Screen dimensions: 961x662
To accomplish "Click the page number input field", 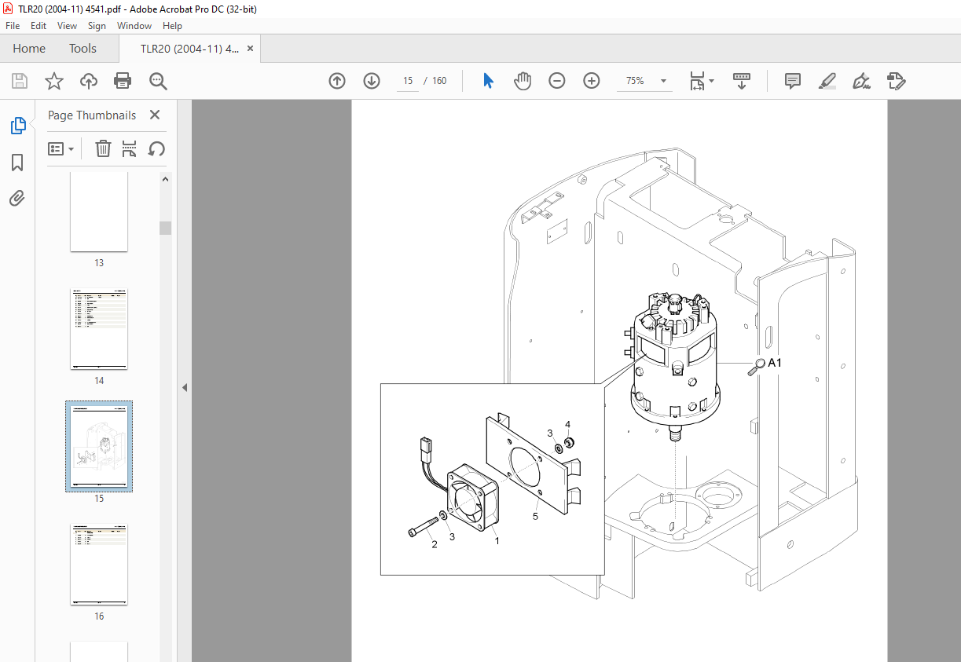I will [x=408, y=81].
